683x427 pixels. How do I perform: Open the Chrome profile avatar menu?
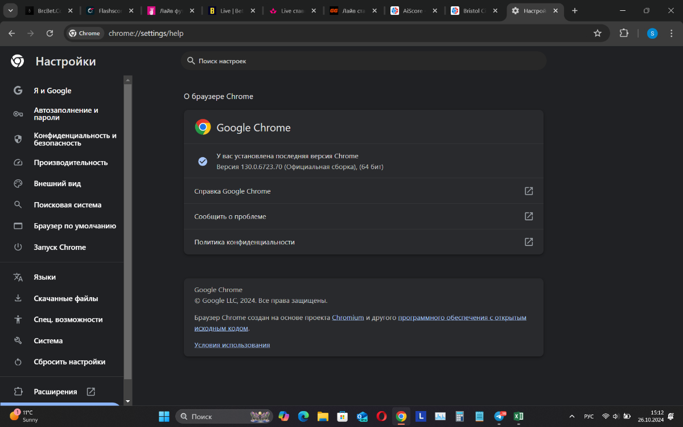(x=652, y=33)
